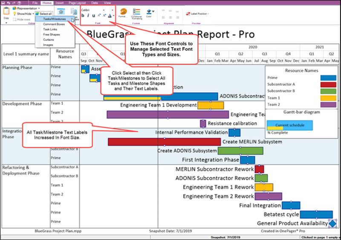The width and height of the screenshot is (341, 240).
Task: Open Help with the question mark icon
Action: (19, 3)
